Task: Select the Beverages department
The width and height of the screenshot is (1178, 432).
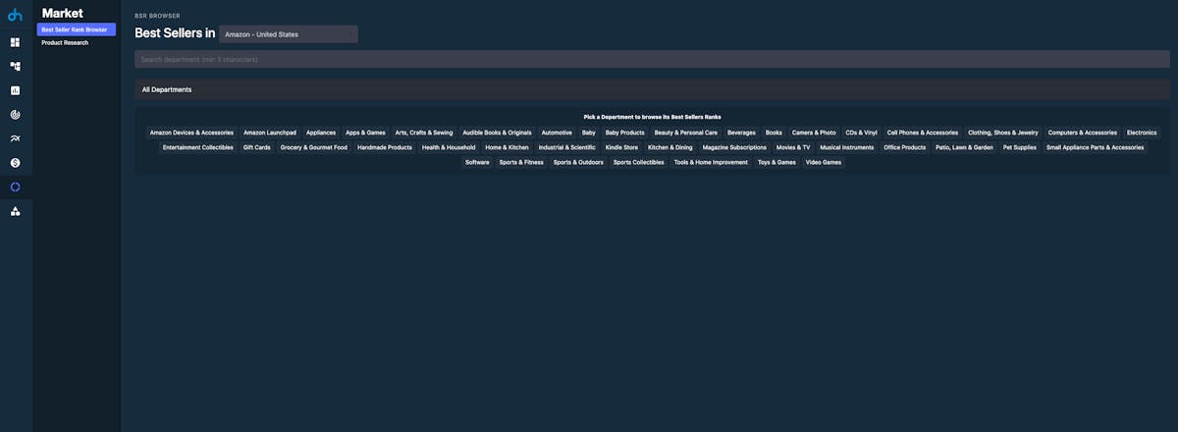Action: 742,133
